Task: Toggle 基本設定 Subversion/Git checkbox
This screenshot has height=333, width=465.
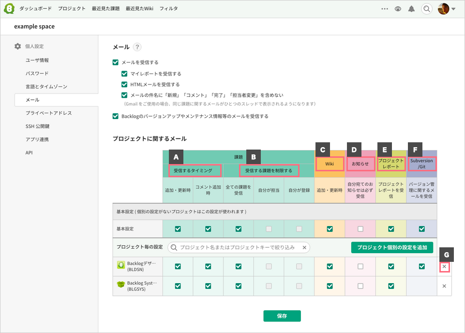Action: click(422, 229)
